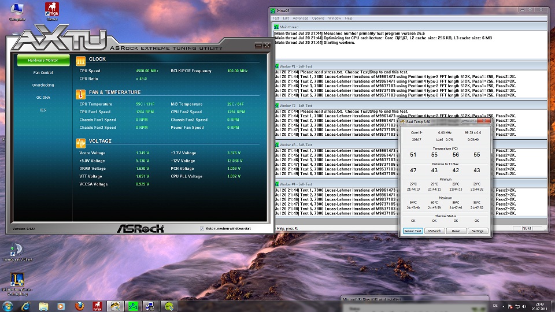Click the Worker #1 - Self-Test title bar
This screenshot has width=555, height=312.
(x=410, y=66)
